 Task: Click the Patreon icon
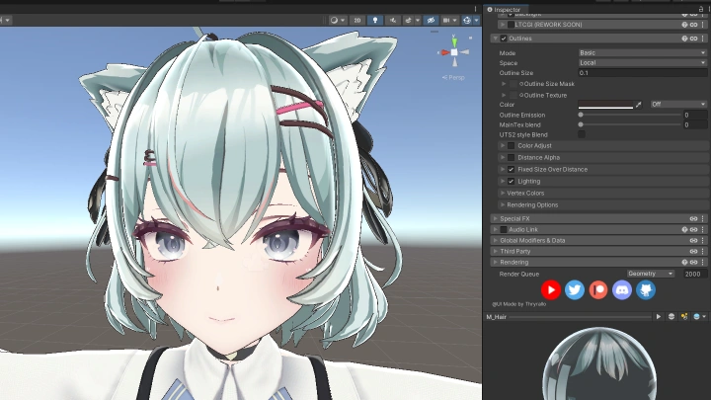click(x=598, y=289)
